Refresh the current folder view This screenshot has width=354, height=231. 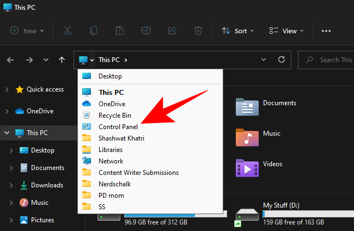pyautogui.click(x=281, y=59)
